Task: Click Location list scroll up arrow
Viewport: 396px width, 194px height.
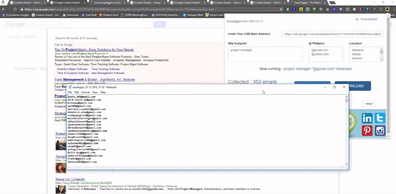Action: coord(381,48)
